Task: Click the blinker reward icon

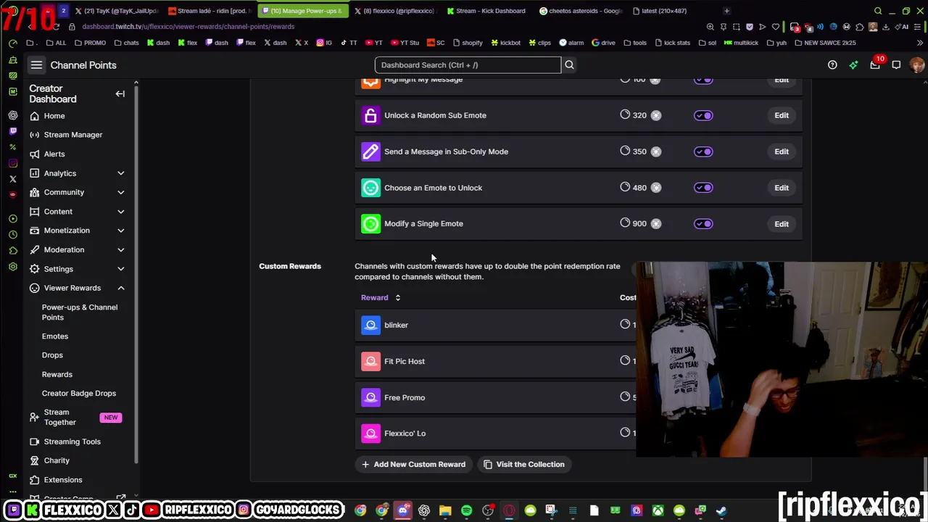Action: coord(370,325)
